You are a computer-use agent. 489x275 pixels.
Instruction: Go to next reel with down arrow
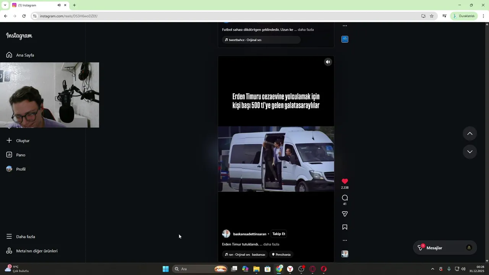[470, 152]
